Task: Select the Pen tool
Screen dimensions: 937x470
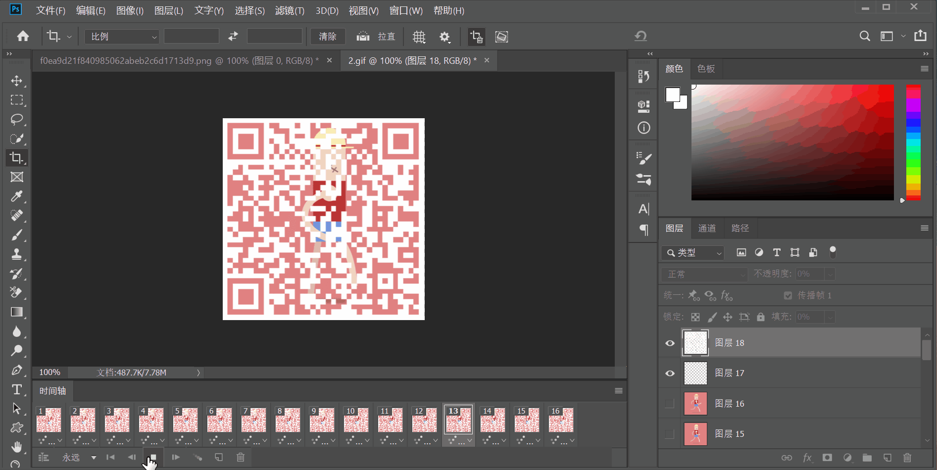Action: point(17,370)
